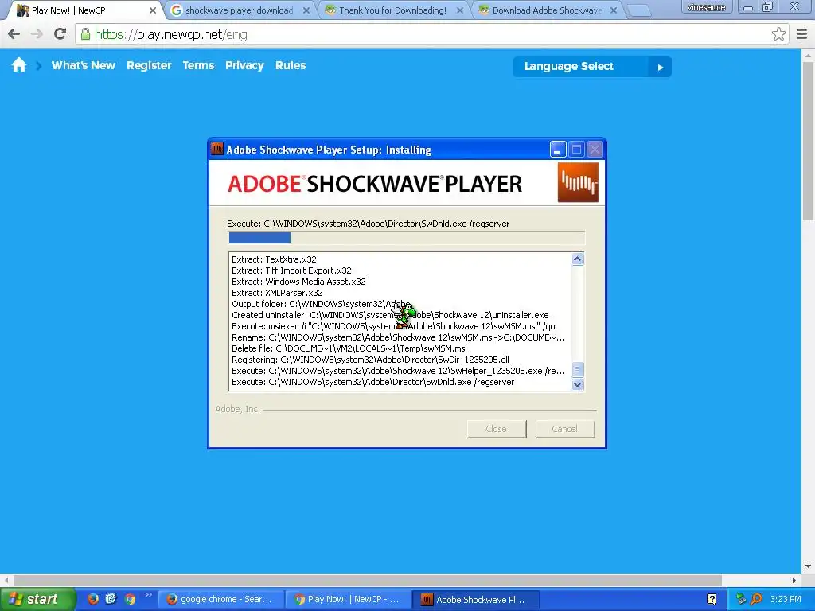This screenshot has width=815, height=611.
Task: Open the Rules link
Action: point(291,65)
